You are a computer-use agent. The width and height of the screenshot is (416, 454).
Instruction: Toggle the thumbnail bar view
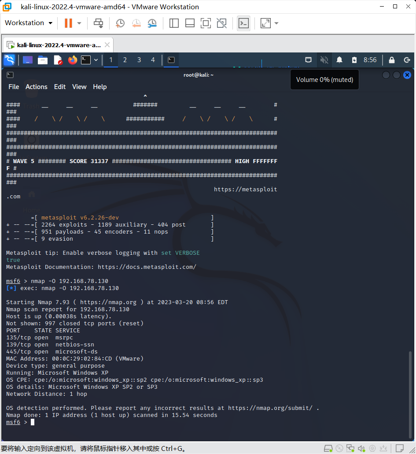[x=190, y=23]
